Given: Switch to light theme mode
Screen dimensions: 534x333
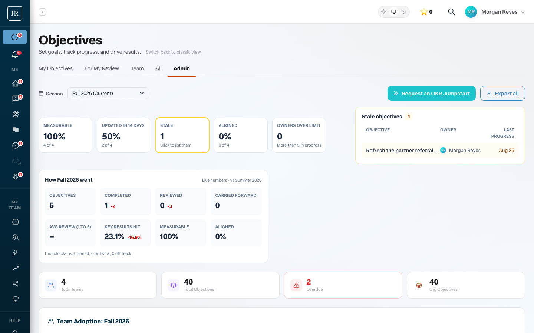Looking at the screenshot, I should [x=384, y=12].
